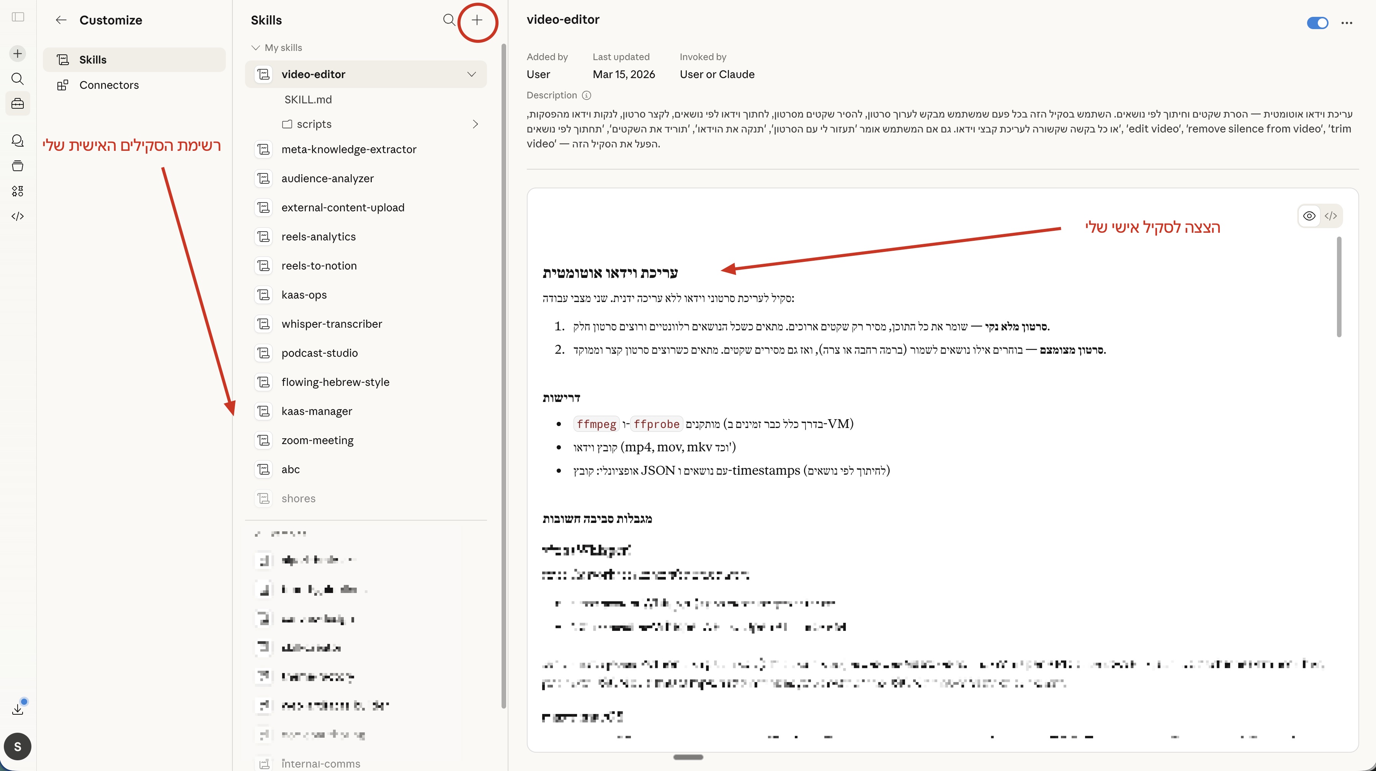This screenshot has height=771, width=1376.
Task: Switch to rendered preview eye view
Action: tap(1309, 216)
